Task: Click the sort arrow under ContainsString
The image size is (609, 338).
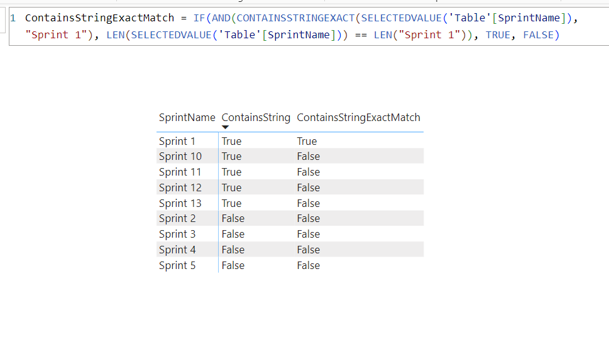Action: [x=225, y=127]
